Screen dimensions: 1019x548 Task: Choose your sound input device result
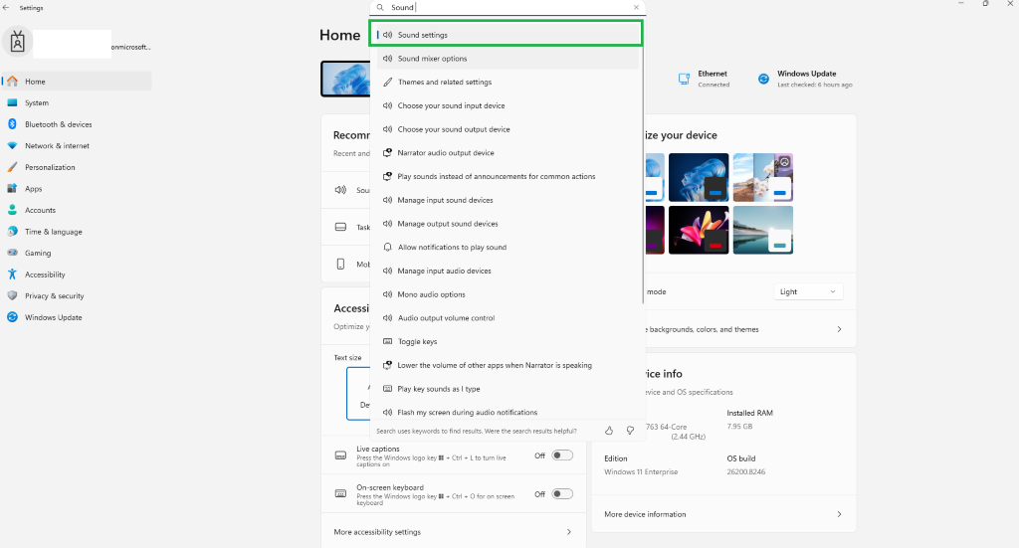coord(508,105)
